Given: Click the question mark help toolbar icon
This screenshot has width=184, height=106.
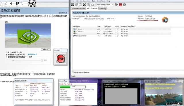Looking at the screenshot, I should [x=124, y=5].
